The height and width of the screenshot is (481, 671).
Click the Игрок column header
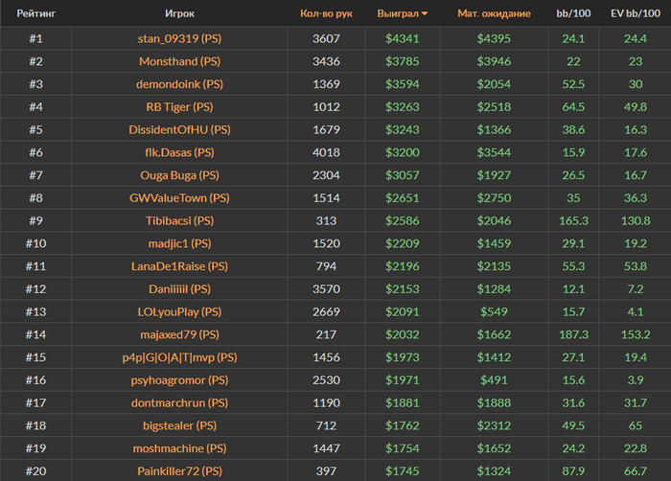[x=179, y=14]
